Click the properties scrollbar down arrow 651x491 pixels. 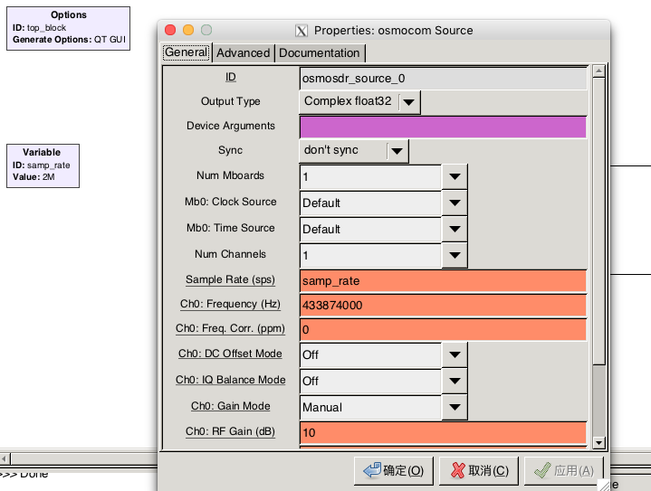tap(598, 442)
